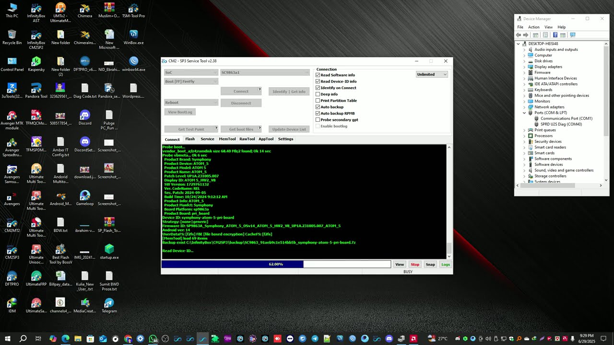
Task: Open taskbar Search magnifier
Action: 23,339
